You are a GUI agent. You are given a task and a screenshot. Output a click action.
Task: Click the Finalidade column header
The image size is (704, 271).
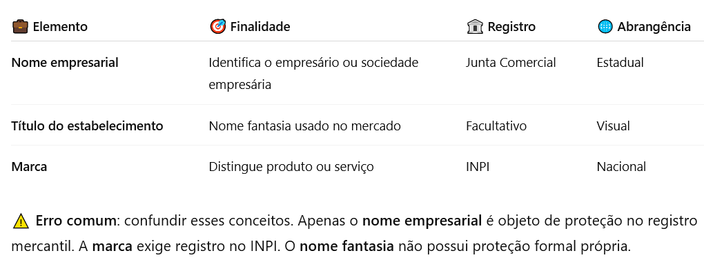pos(260,27)
